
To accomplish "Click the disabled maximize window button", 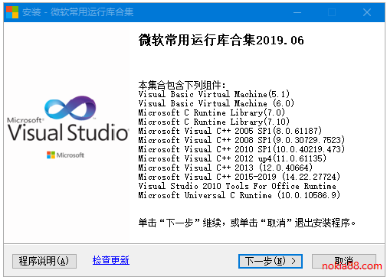I will pyautogui.click(x=332, y=12).
